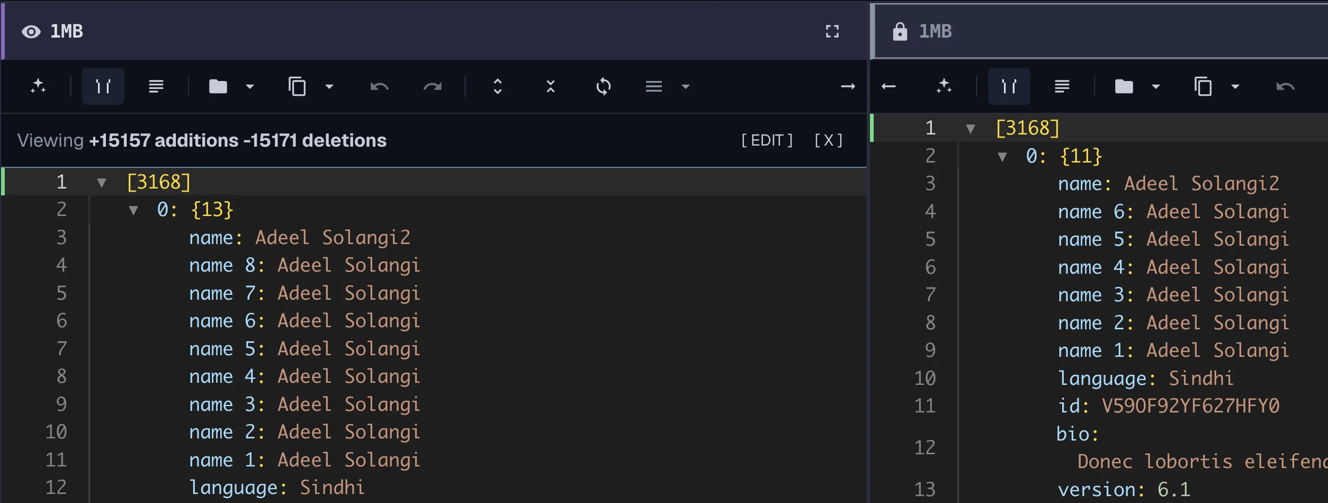Viewport: 1328px width, 503px height.
Task: Select 'name: Adeel Solangi2' in left panel
Action: click(x=300, y=238)
